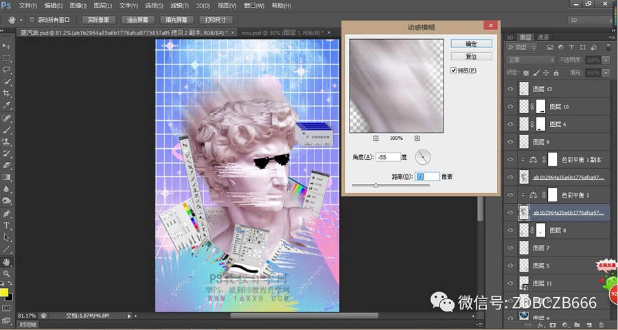The width and height of the screenshot is (618, 330).
Task: Open the fill slider dropdown arrow
Action: click(606, 73)
